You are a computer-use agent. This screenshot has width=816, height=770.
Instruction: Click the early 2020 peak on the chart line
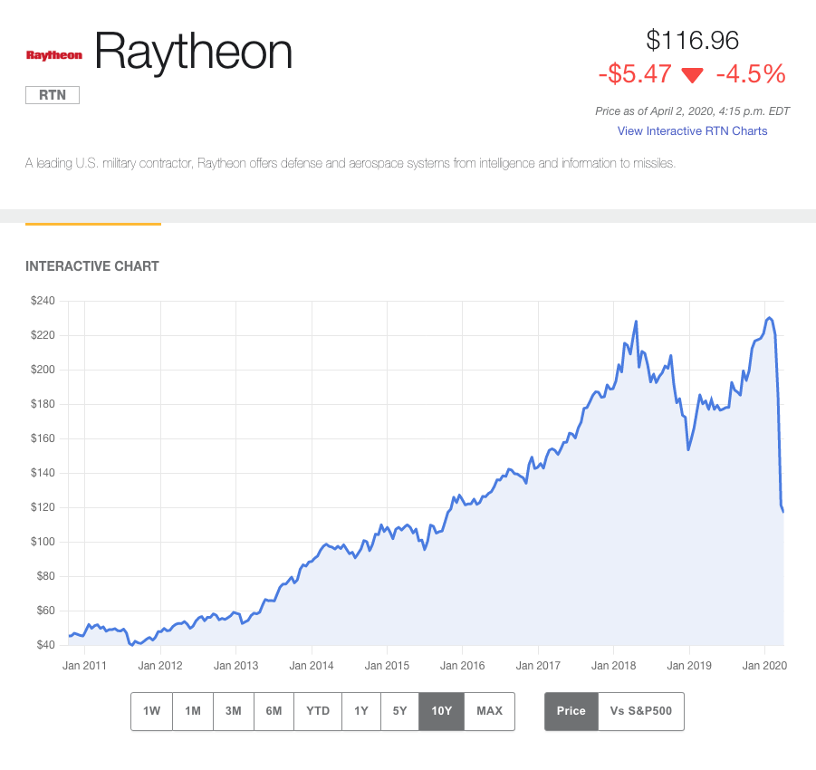(x=769, y=318)
